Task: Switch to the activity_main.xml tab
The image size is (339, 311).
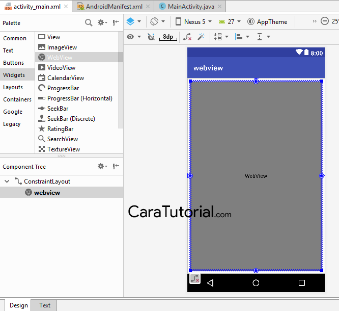Action: click(x=37, y=7)
